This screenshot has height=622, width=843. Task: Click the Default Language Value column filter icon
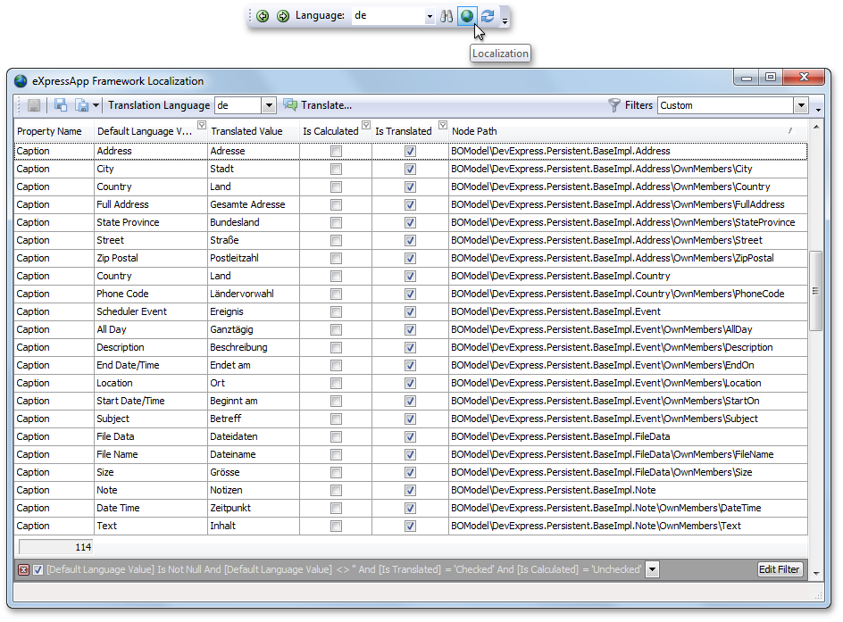(x=201, y=126)
